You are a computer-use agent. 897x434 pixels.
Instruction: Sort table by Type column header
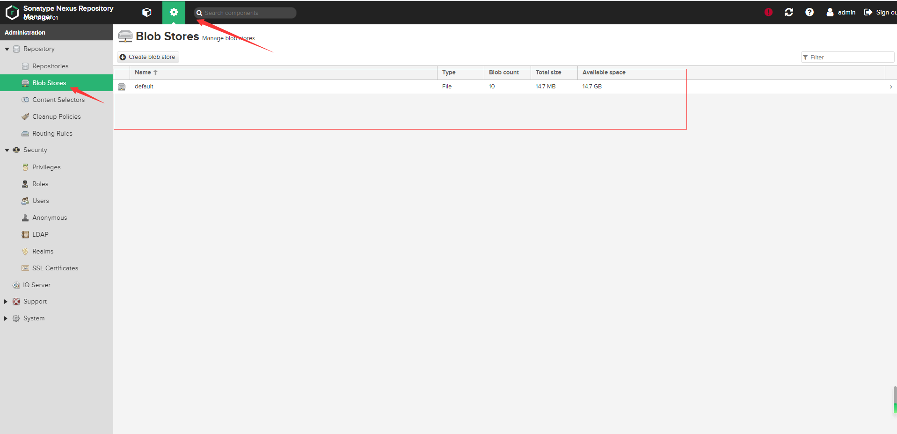pyautogui.click(x=461, y=72)
